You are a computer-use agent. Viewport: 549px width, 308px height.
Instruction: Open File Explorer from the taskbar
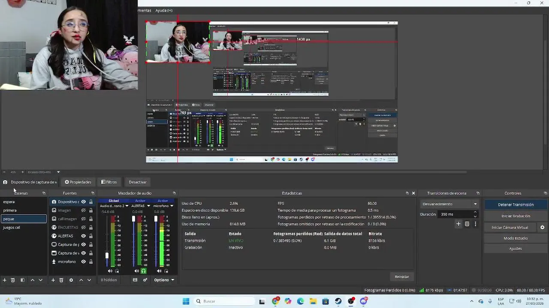point(313,301)
